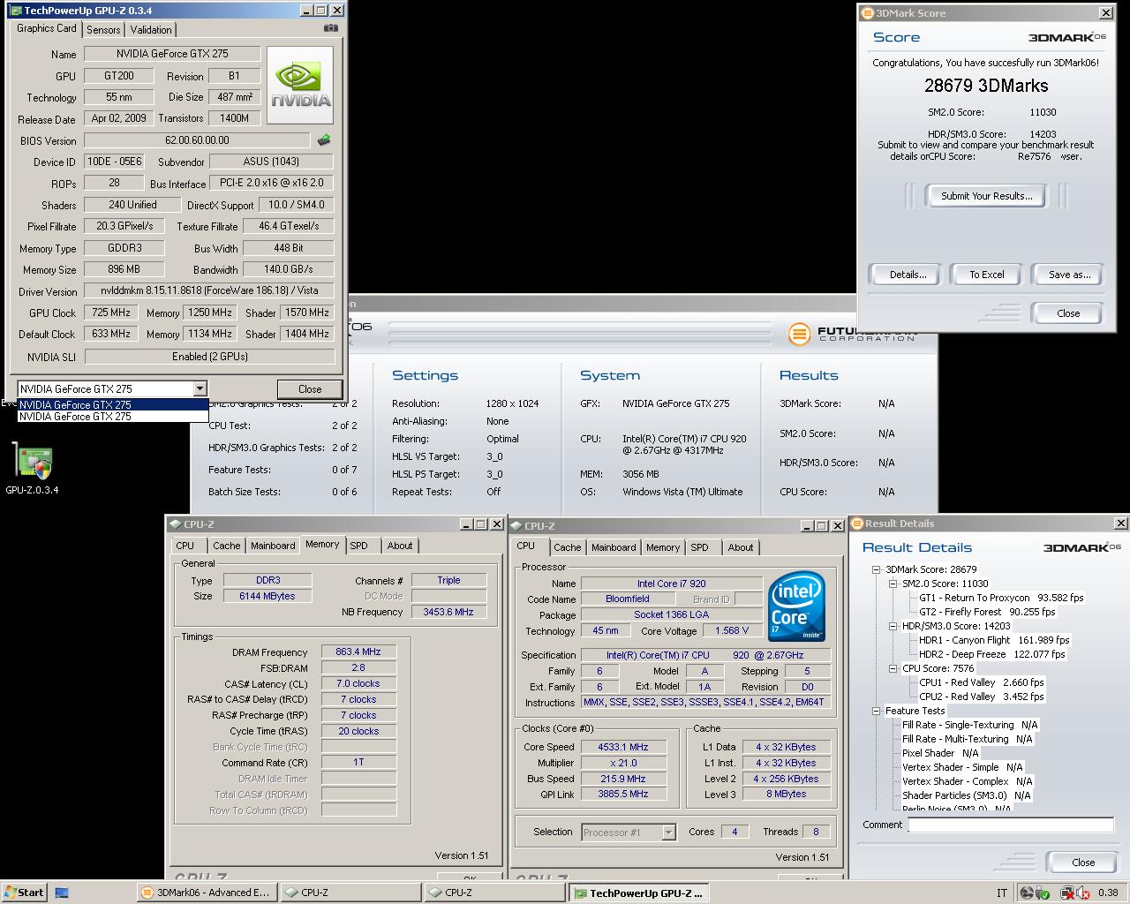Open the SPD tab in CPU-Z Memory window
Screen dimensions: 1130x904
click(358, 546)
